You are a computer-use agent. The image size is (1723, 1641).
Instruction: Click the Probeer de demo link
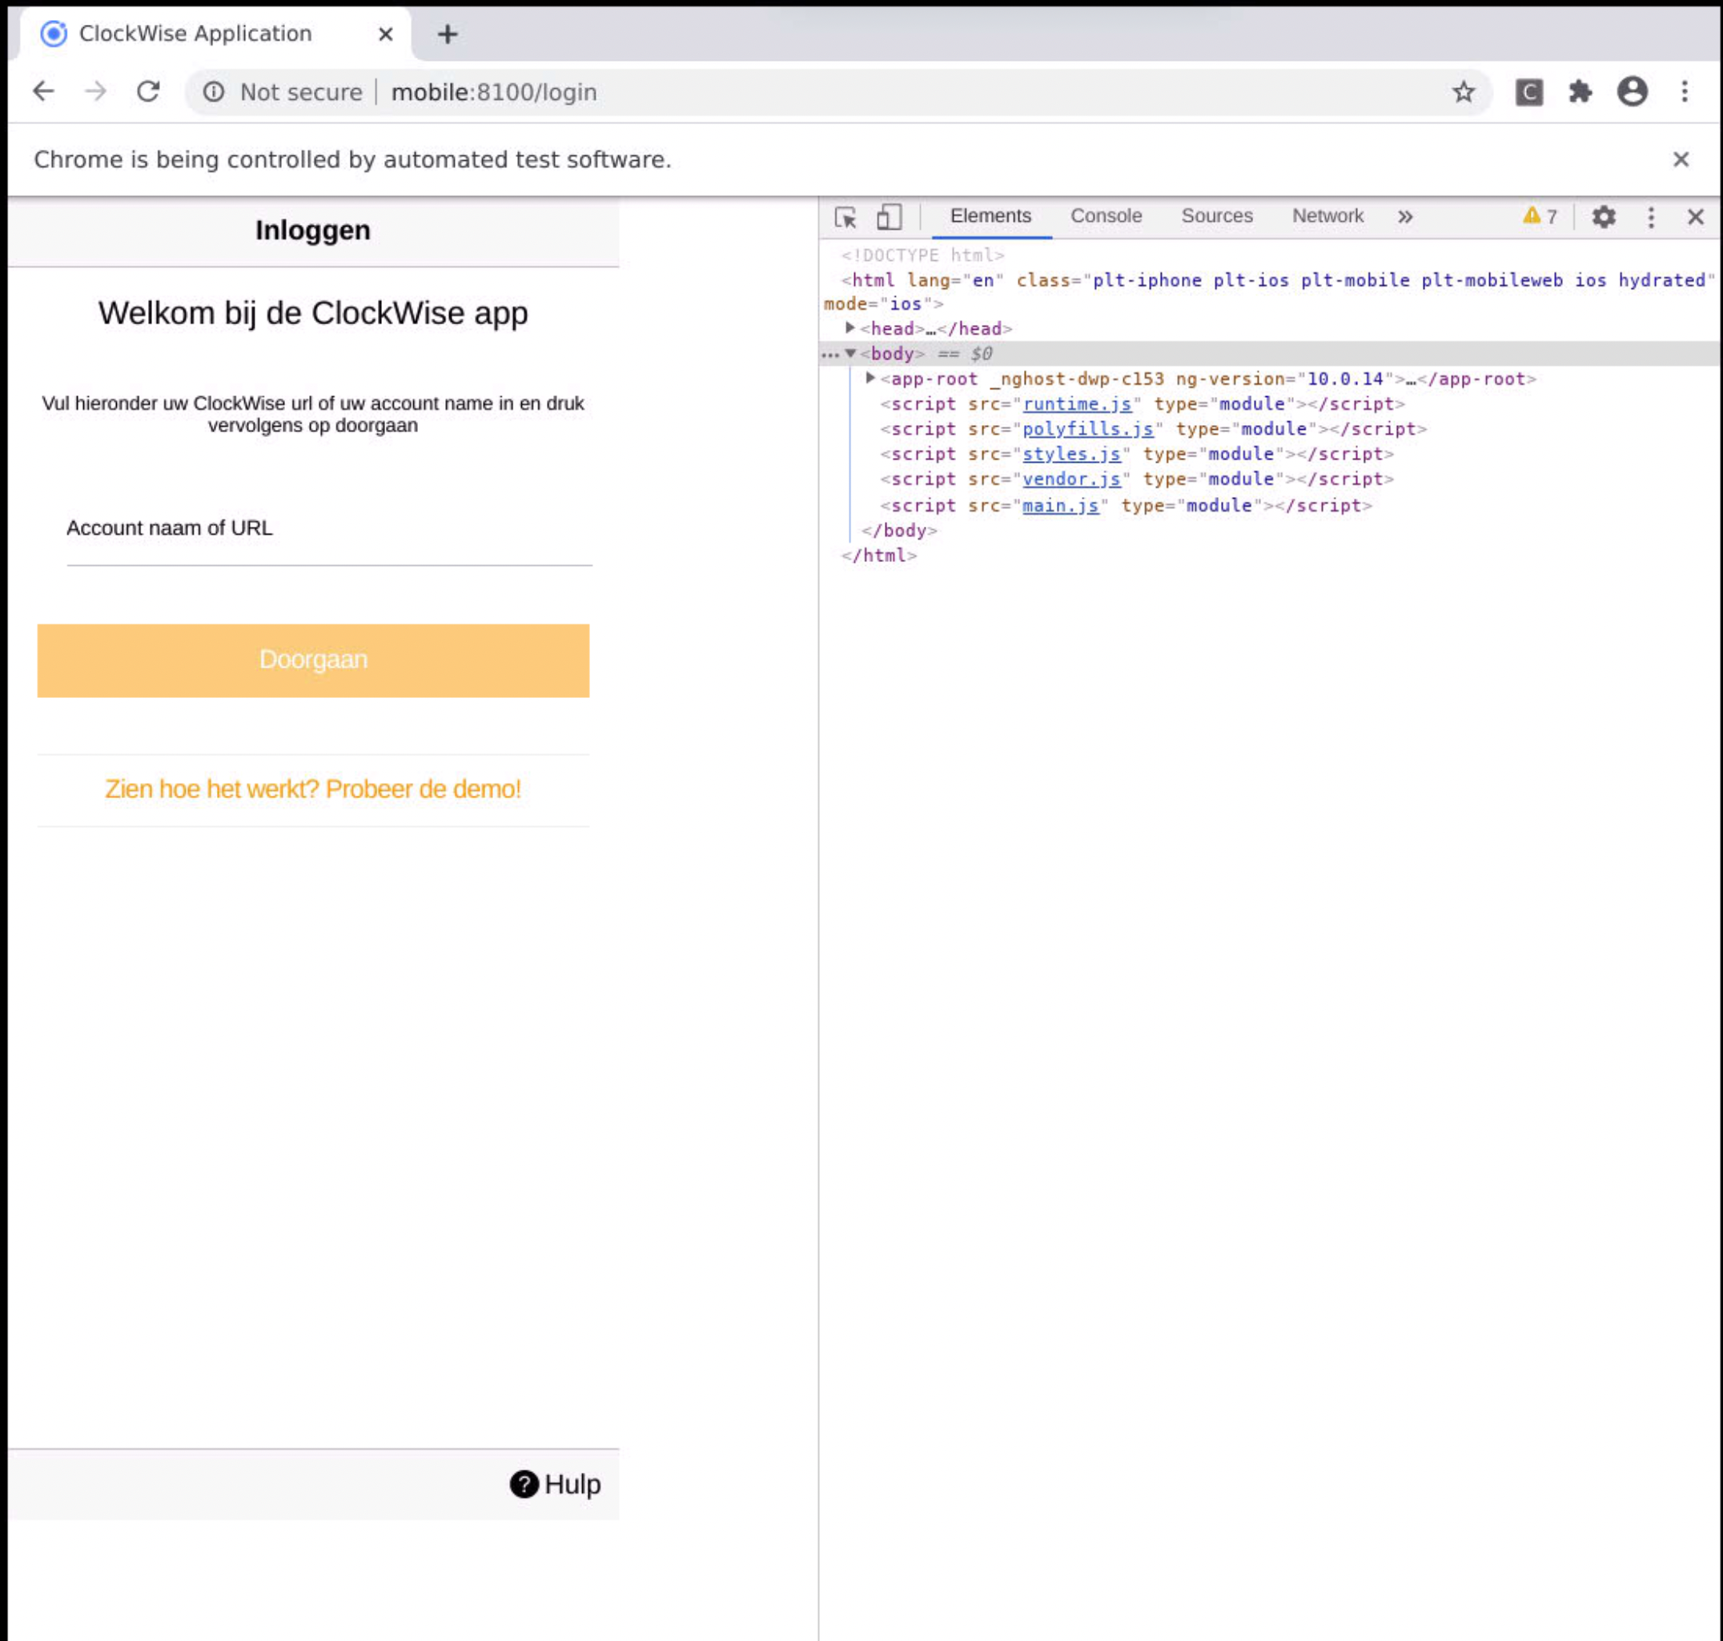313,789
